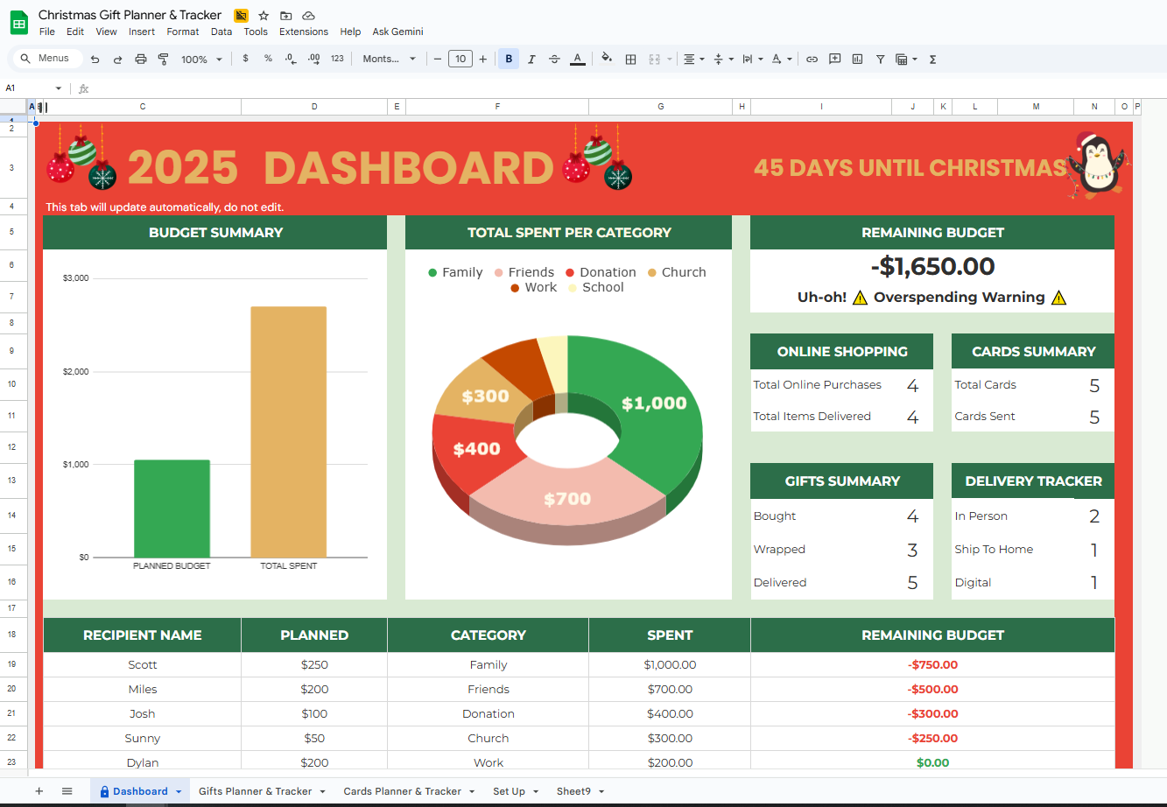Click the Print icon
1167x807 pixels.
point(141,60)
